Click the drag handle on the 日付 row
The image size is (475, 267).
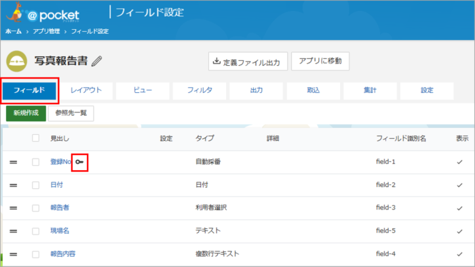pyautogui.click(x=14, y=185)
